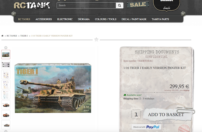This screenshot has height=132, width=202.
Task: Click the search magnifier icon
Action: (119, 6)
